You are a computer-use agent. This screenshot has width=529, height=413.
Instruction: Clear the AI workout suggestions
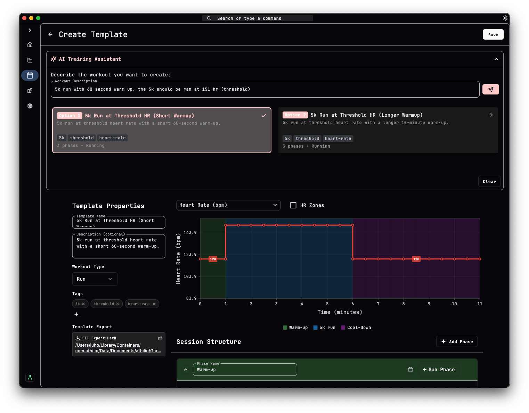tap(489, 181)
